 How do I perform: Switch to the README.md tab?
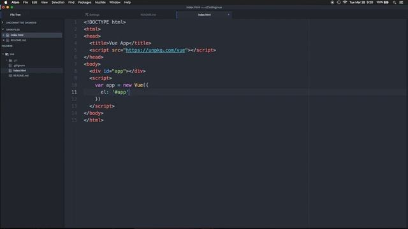[149, 15]
